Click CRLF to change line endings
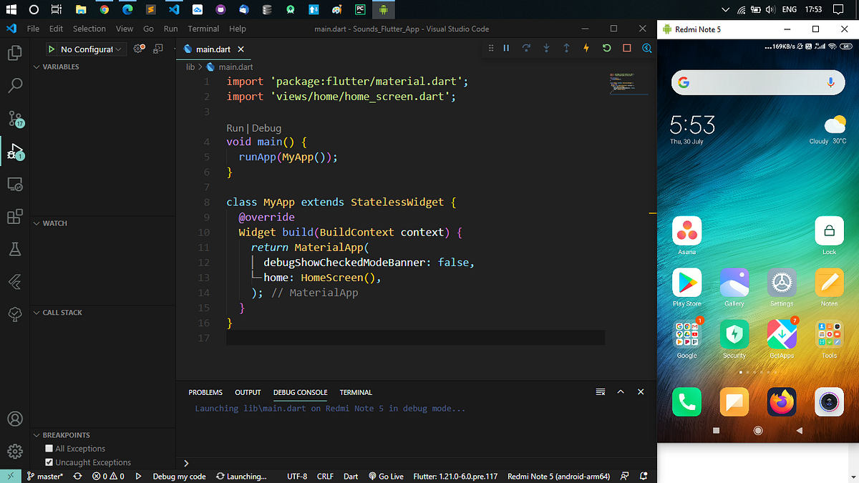 (x=325, y=476)
